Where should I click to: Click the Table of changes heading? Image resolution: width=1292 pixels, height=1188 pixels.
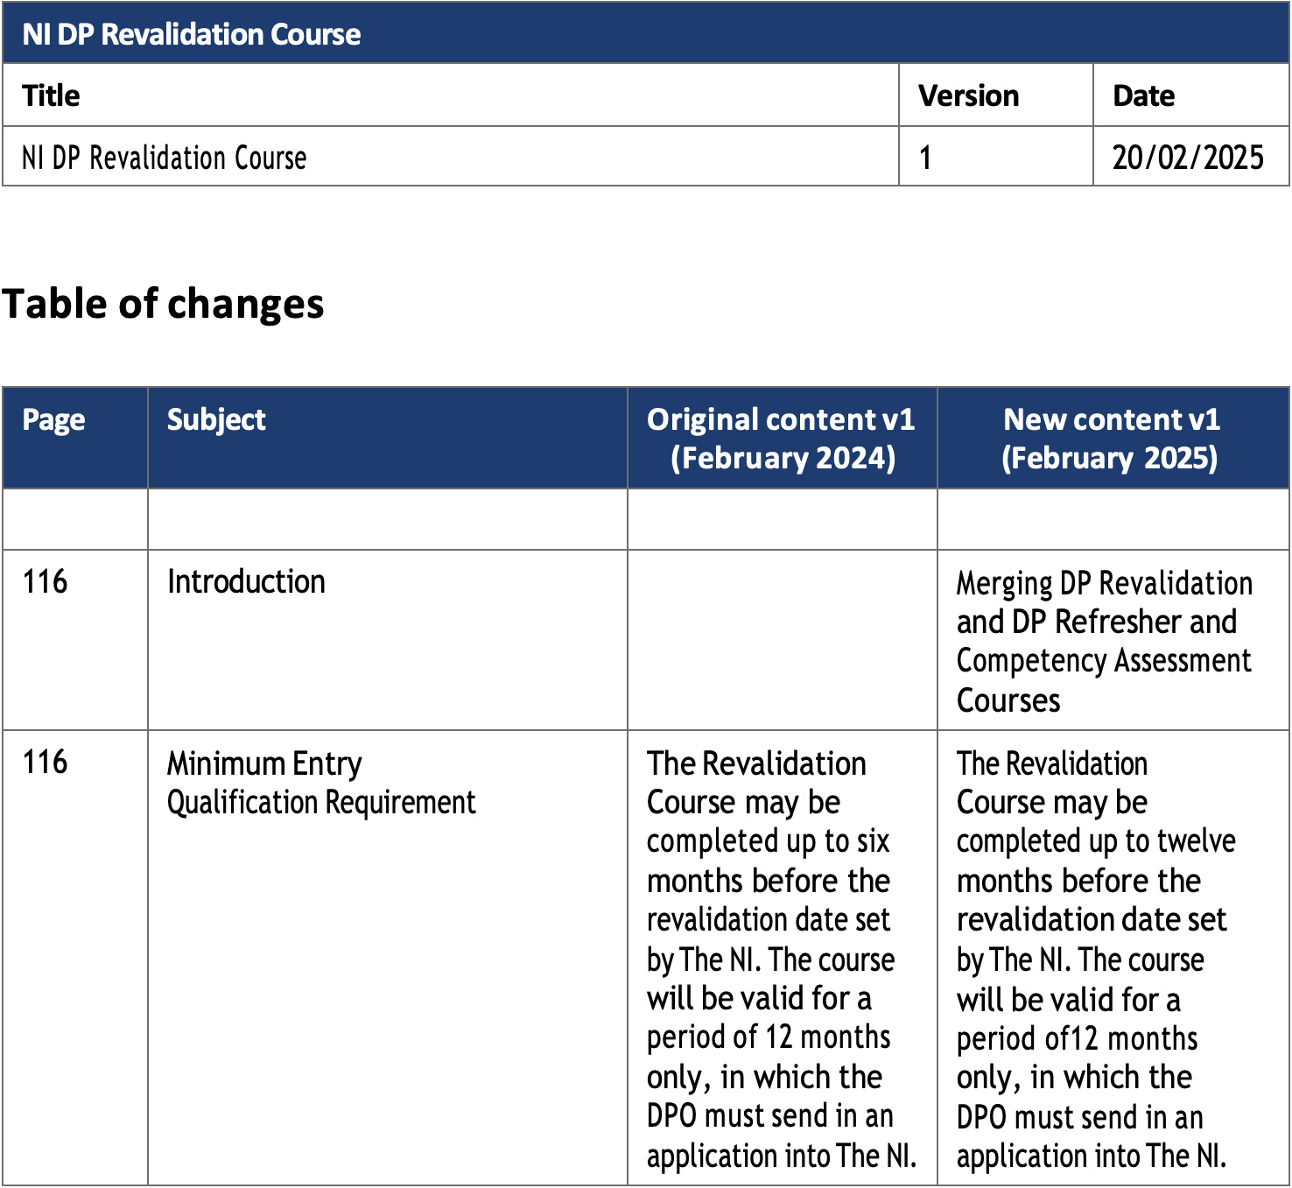click(x=163, y=304)
